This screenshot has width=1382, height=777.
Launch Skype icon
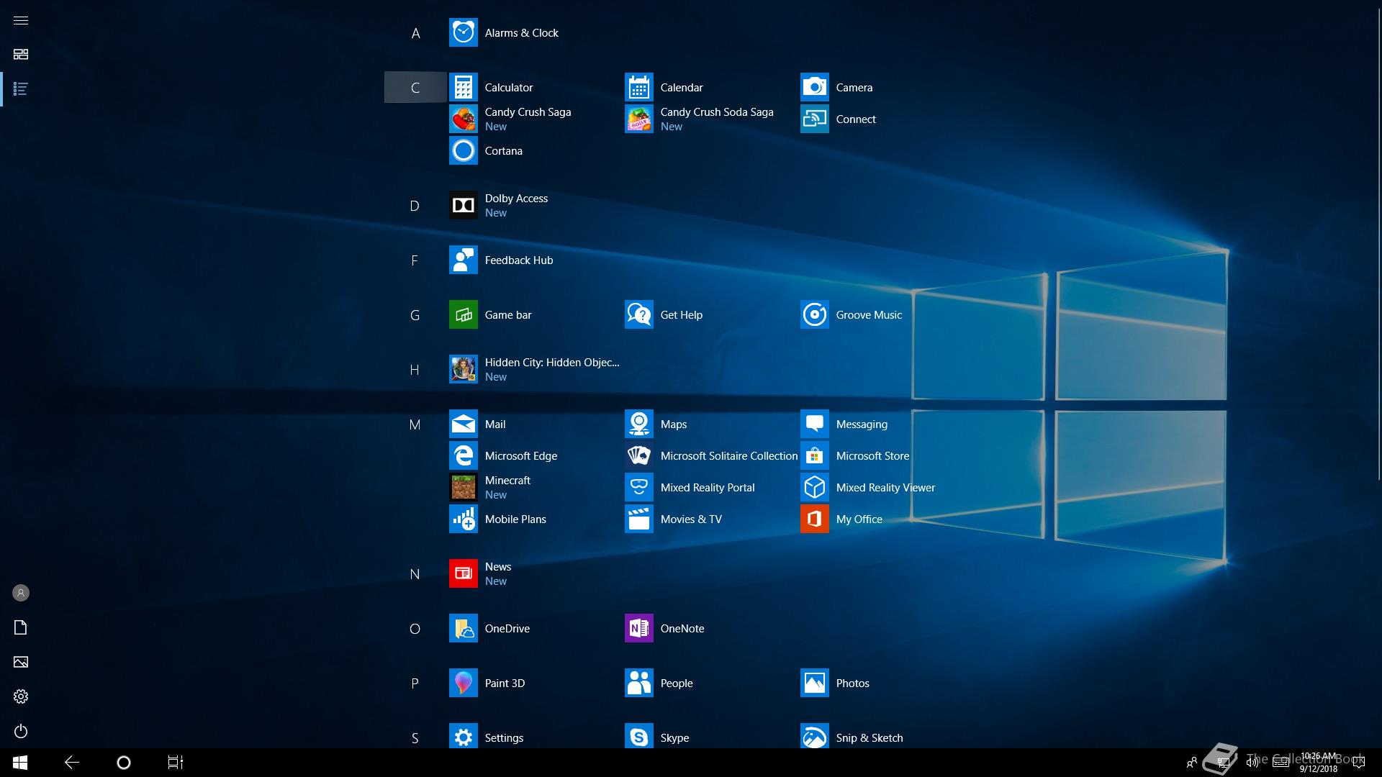[x=638, y=737]
